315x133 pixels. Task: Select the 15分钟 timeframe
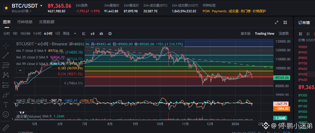(25, 34)
